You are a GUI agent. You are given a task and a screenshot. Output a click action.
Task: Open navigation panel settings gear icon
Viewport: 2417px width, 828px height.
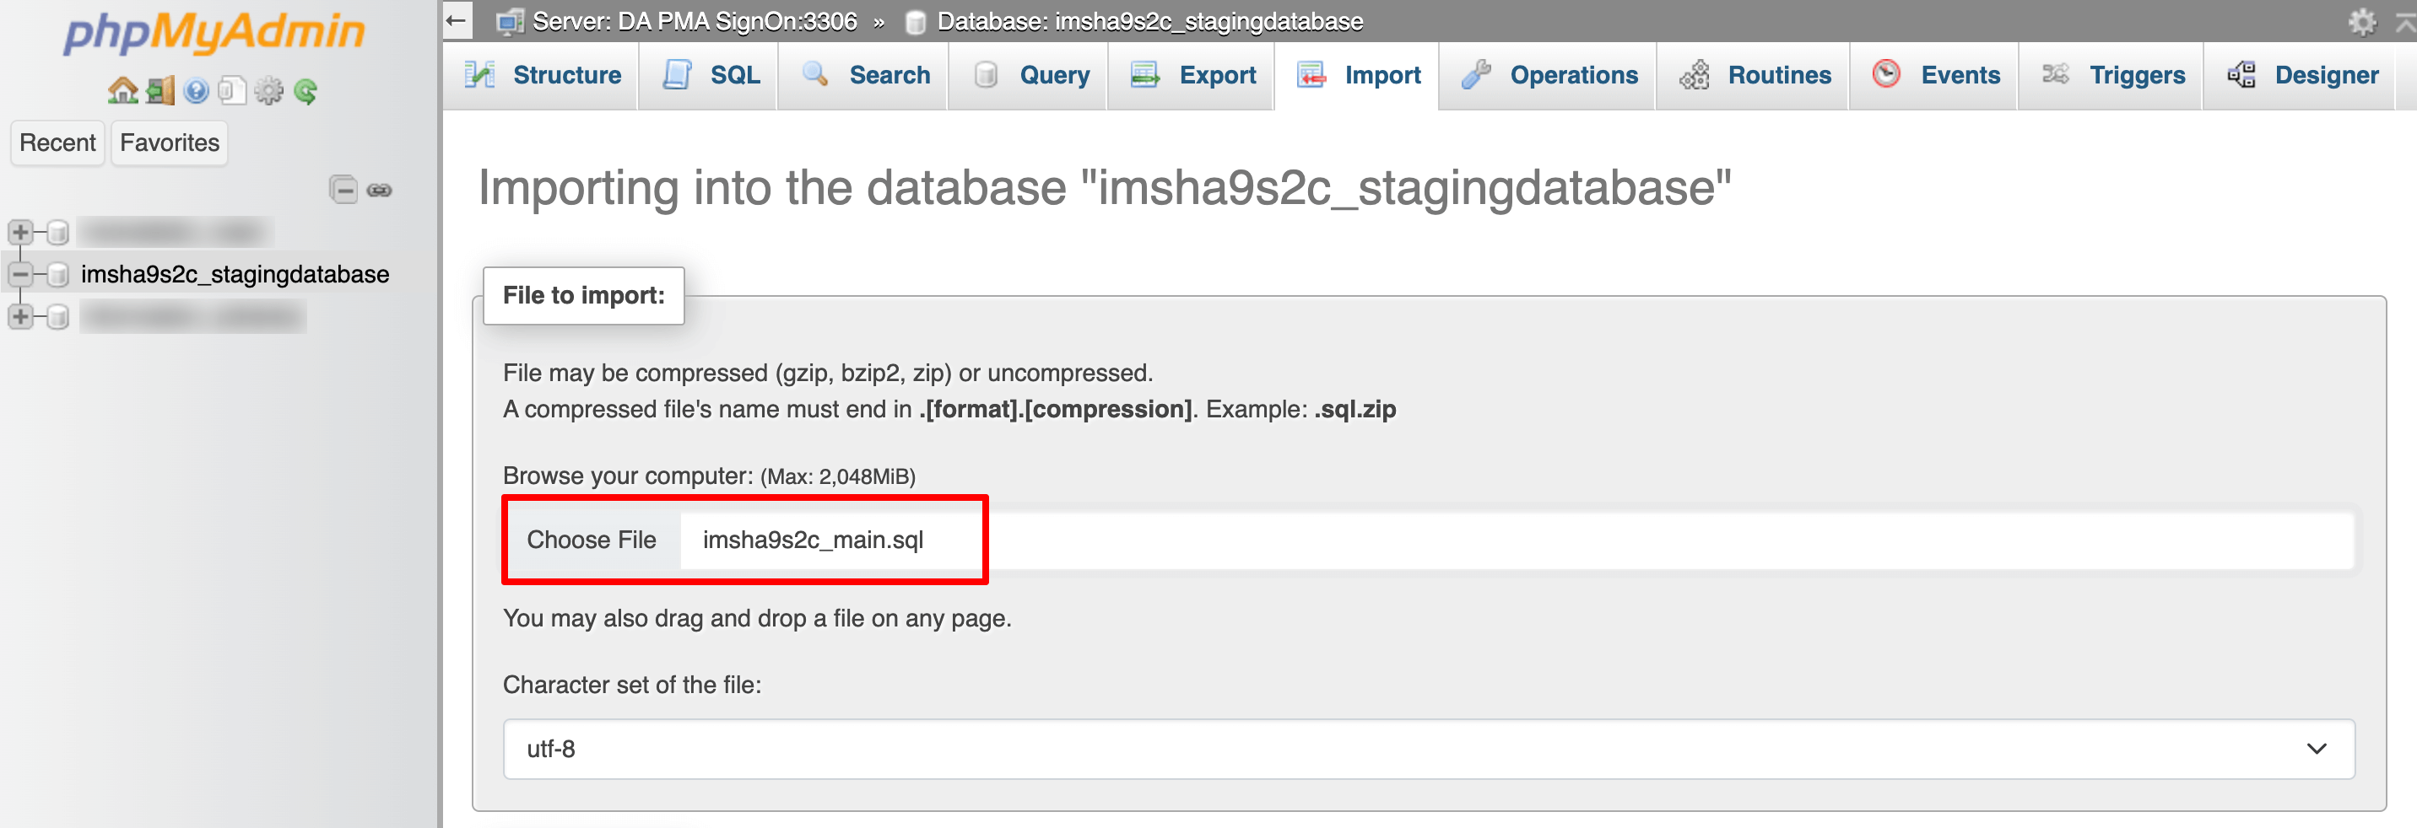[269, 91]
